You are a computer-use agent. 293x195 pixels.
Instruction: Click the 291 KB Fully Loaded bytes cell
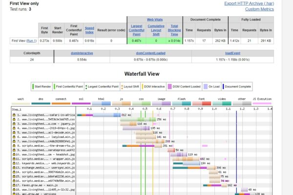pyautogui.click(x=266, y=41)
